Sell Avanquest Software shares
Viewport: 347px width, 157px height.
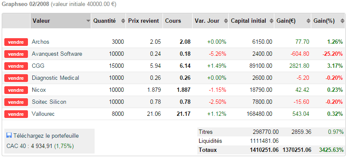coord(16,54)
